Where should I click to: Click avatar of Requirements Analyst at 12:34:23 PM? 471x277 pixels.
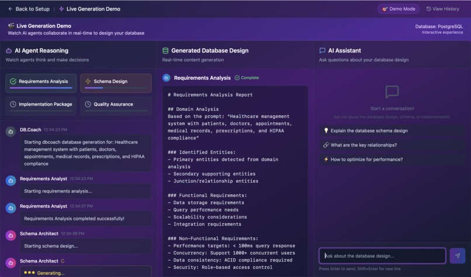11,180
